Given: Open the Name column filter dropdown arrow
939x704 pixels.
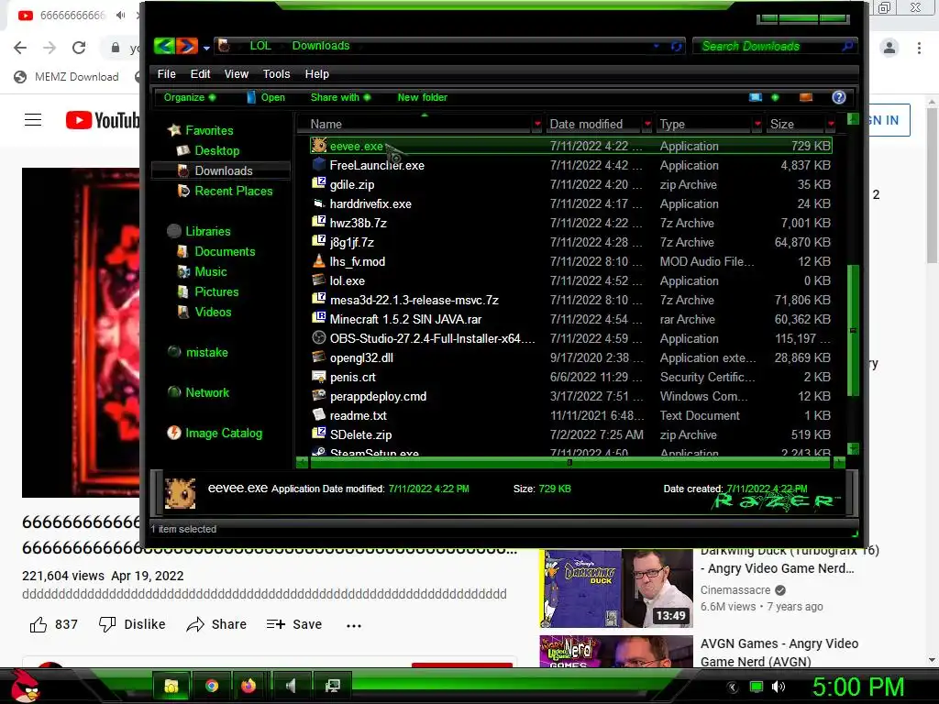Looking at the screenshot, I should [537, 124].
